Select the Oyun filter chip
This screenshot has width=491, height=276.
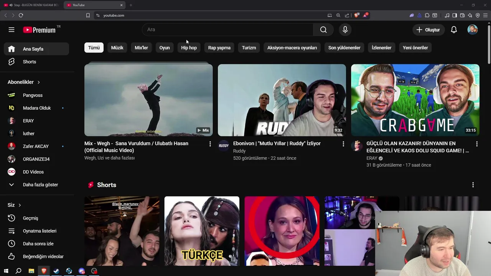(x=165, y=48)
